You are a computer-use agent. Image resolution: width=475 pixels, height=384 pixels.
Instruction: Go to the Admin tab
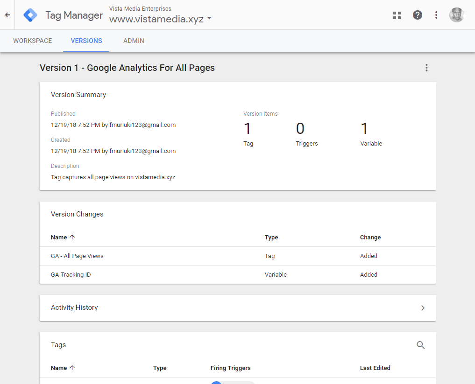tap(134, 41)
